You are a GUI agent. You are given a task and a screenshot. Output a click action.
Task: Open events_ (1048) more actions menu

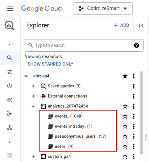point(134,116)
